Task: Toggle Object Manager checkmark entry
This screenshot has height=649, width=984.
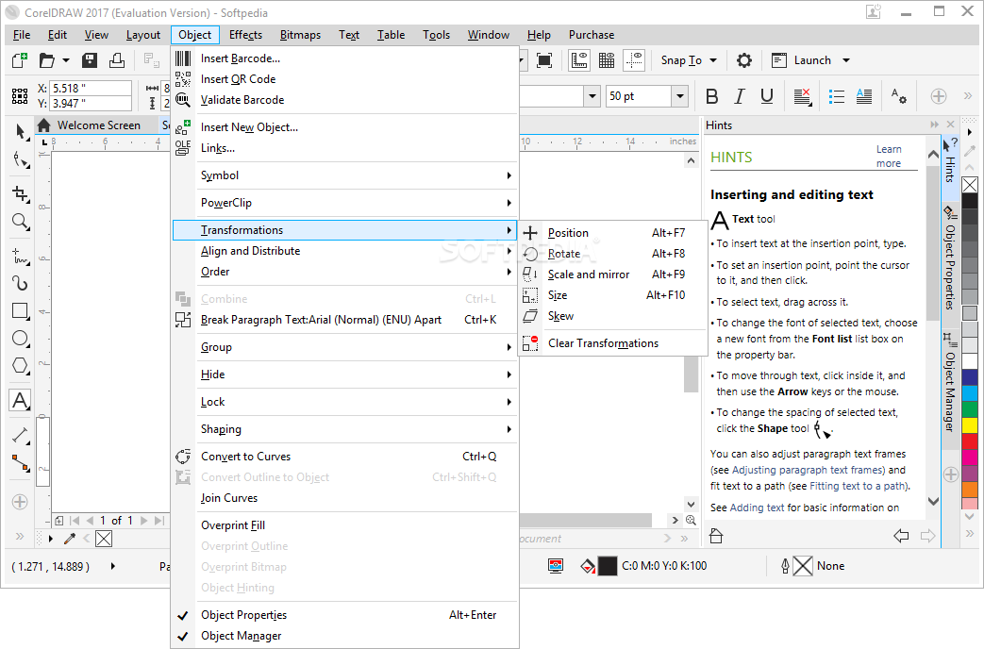Action: 345,636
